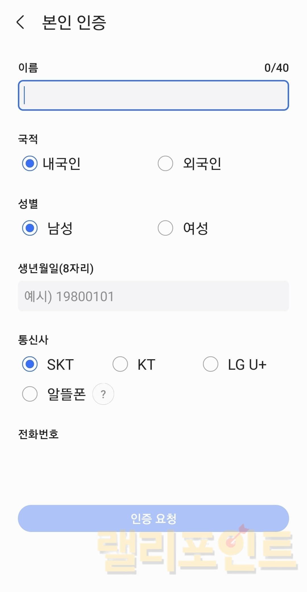Select the 알뜰폰 carrier radio button
This screenshot has width=307, height=592.
coord(30,394)
